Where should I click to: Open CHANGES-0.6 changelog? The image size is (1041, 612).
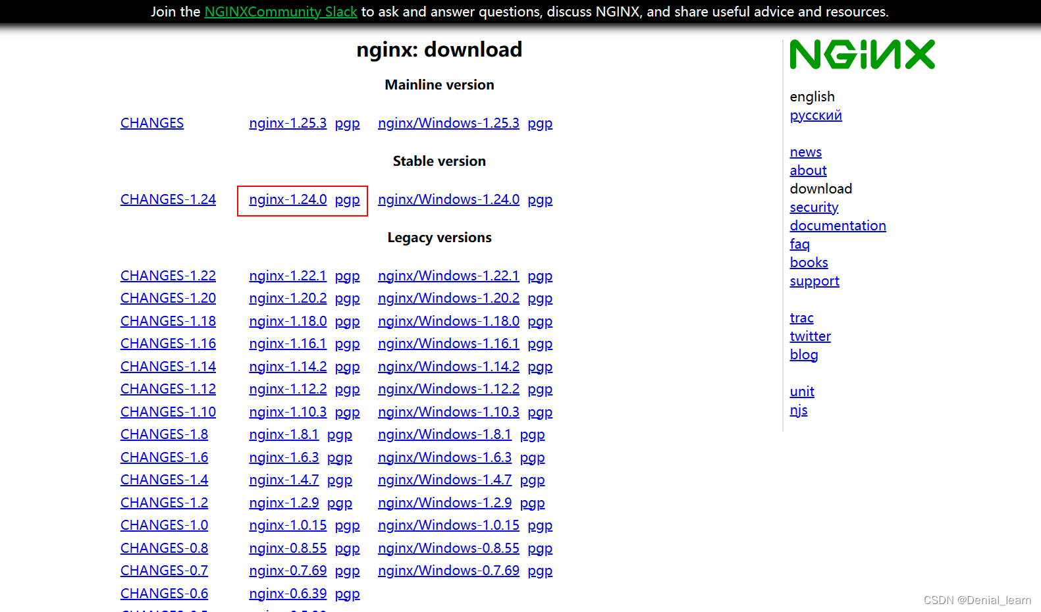(164, 594)
